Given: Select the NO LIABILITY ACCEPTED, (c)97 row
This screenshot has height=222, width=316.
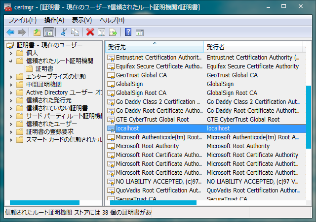Looking at the screenshot, I should pos(205,182).
